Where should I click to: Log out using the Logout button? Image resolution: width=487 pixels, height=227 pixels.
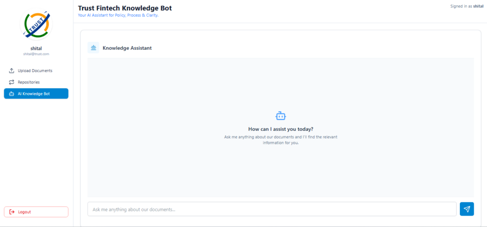pyautogui.click(x=36, y=212)
